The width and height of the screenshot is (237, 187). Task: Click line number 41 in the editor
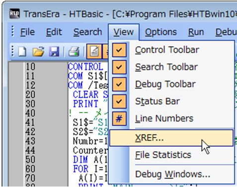pyautogui.click(x=30, y=123)
